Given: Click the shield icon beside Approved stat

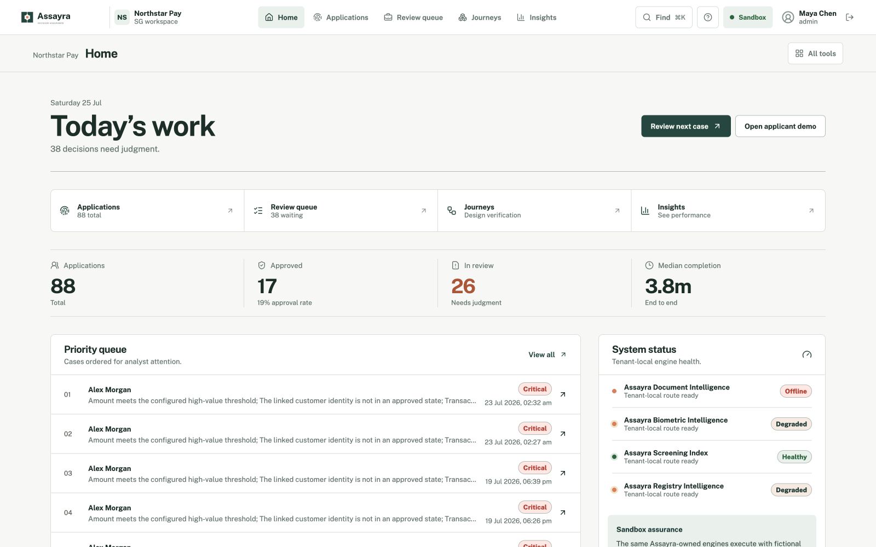Looking at the screenshot, I should (x=262, y=265).
